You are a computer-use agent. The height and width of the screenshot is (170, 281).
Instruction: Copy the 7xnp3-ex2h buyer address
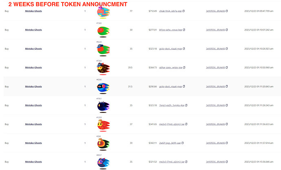(x=186, y=106)
